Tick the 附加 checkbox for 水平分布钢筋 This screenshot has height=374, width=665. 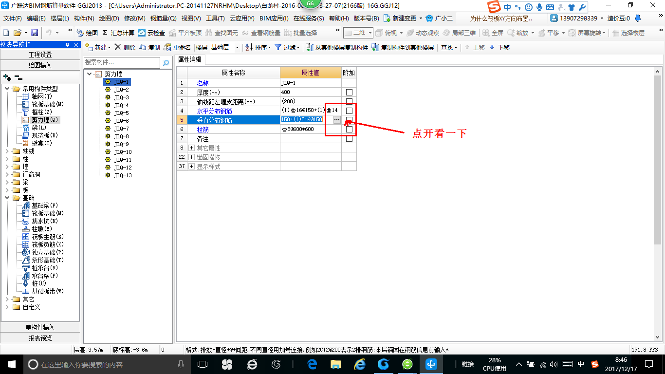pos(349,111)
